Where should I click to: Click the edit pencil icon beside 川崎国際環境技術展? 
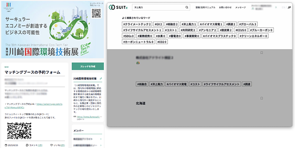click(x=101, y=79)
